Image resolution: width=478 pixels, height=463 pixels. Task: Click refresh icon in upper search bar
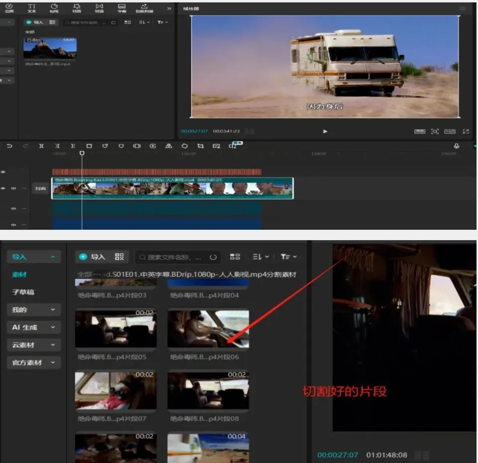114,22
